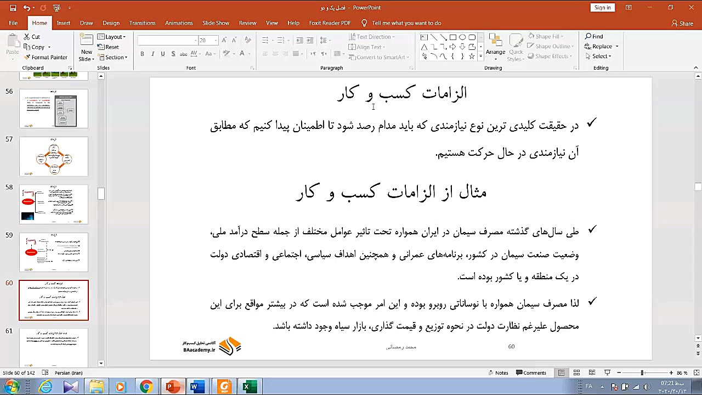
Task: Switch to Slide Sorter view in status bar
Action: tap(576, 373)
